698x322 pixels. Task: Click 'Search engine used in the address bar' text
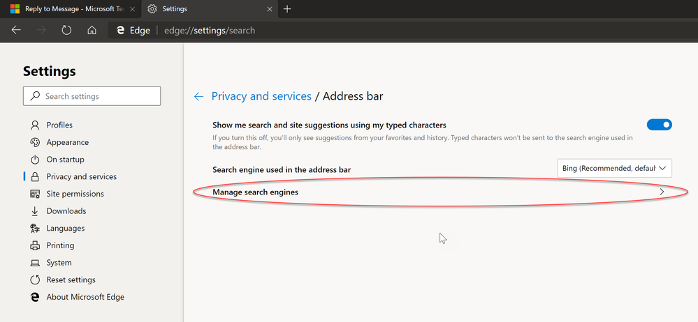point(282,169)
